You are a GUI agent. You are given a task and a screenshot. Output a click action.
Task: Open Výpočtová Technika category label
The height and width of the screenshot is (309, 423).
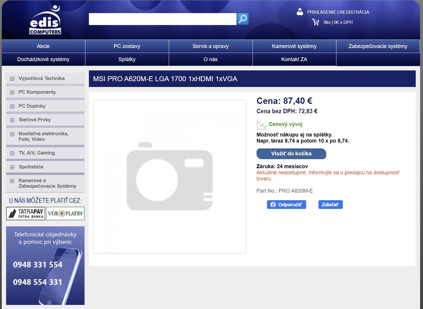click(42, 78)
